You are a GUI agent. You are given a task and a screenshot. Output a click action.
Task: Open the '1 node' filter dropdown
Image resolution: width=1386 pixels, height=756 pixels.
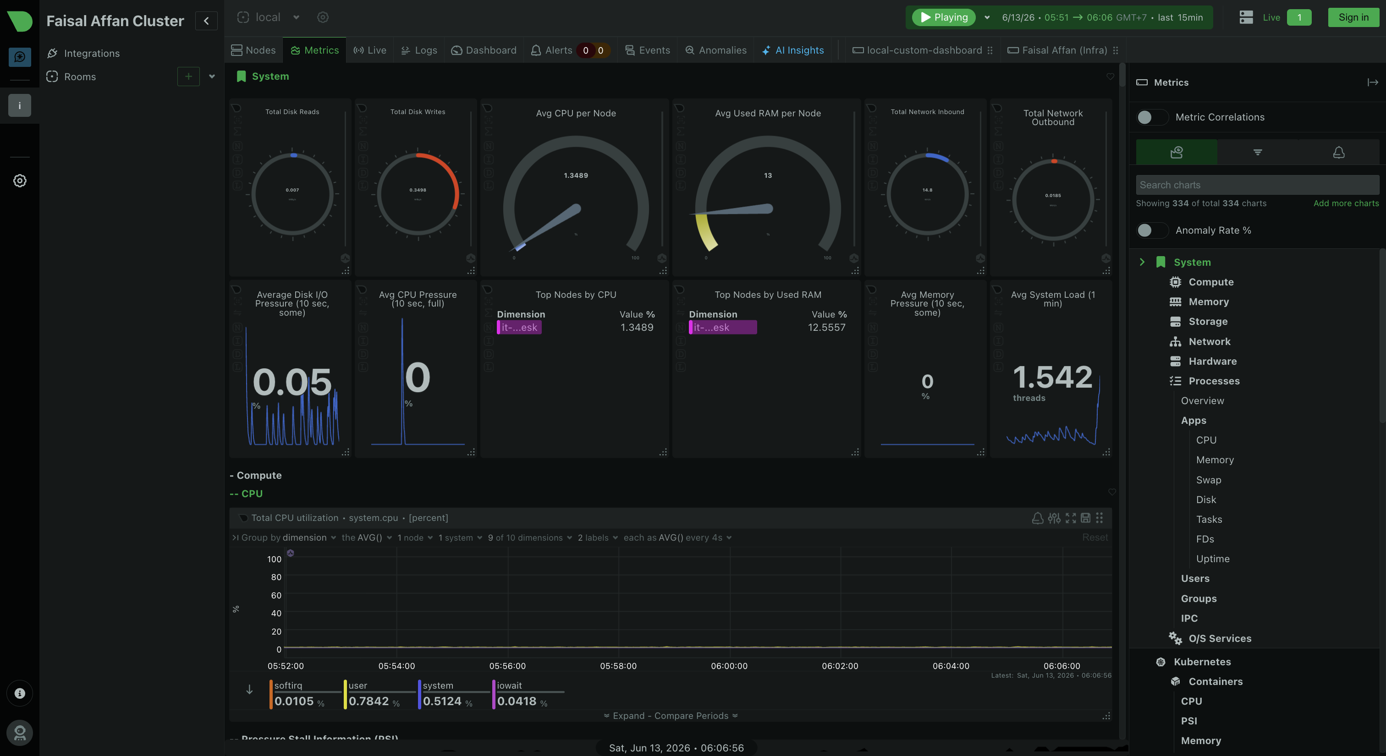click(x=415, y=538)
